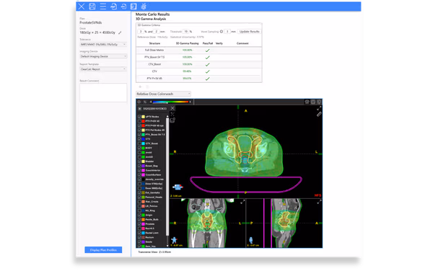Click the Pass/Fail column header
This screenshot has width=433, height=271.
208,43
